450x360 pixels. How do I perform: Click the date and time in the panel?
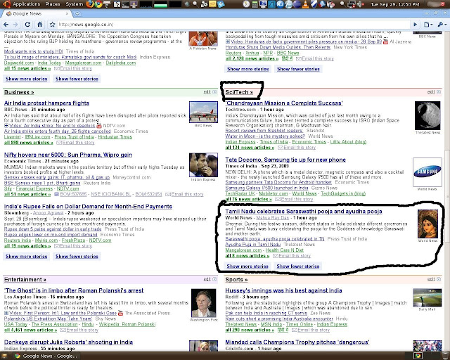tap(394, 4)
